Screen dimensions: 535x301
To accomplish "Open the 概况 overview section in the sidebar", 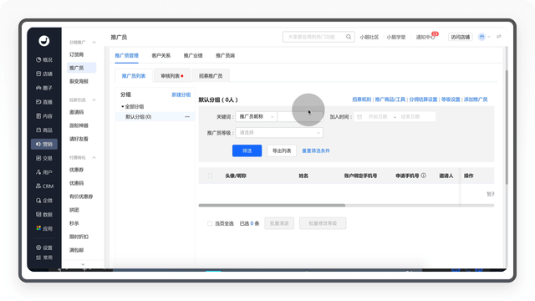I will (44, 59).
